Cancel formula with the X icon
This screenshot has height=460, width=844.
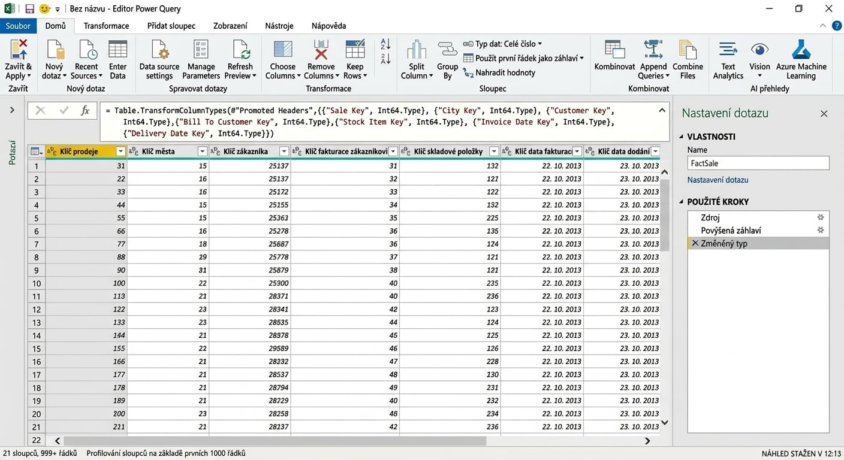point(40,111)
